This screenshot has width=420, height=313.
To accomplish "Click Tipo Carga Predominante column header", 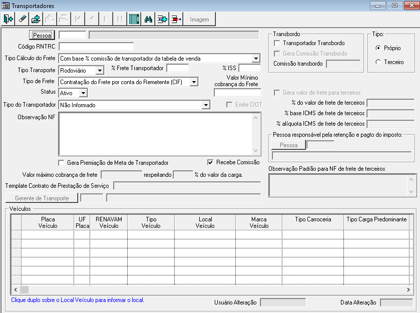I will 376,222.
